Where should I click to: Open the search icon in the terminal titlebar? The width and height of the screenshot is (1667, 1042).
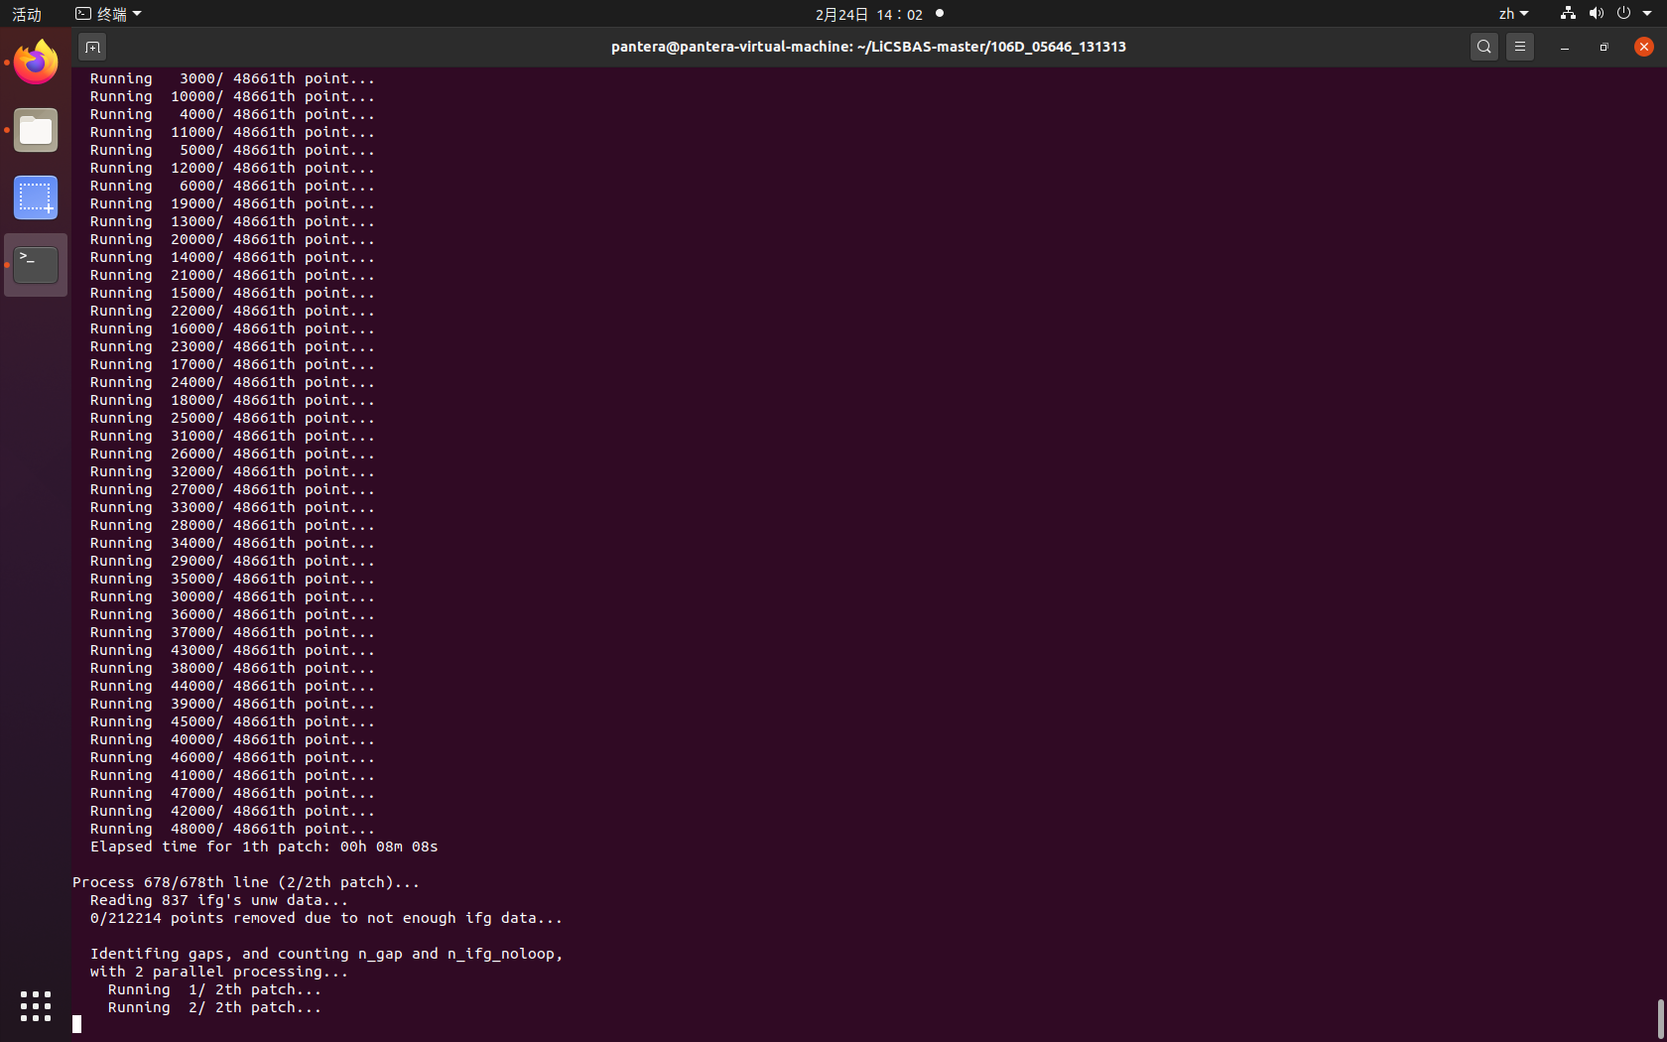[x=1483, y=47]
